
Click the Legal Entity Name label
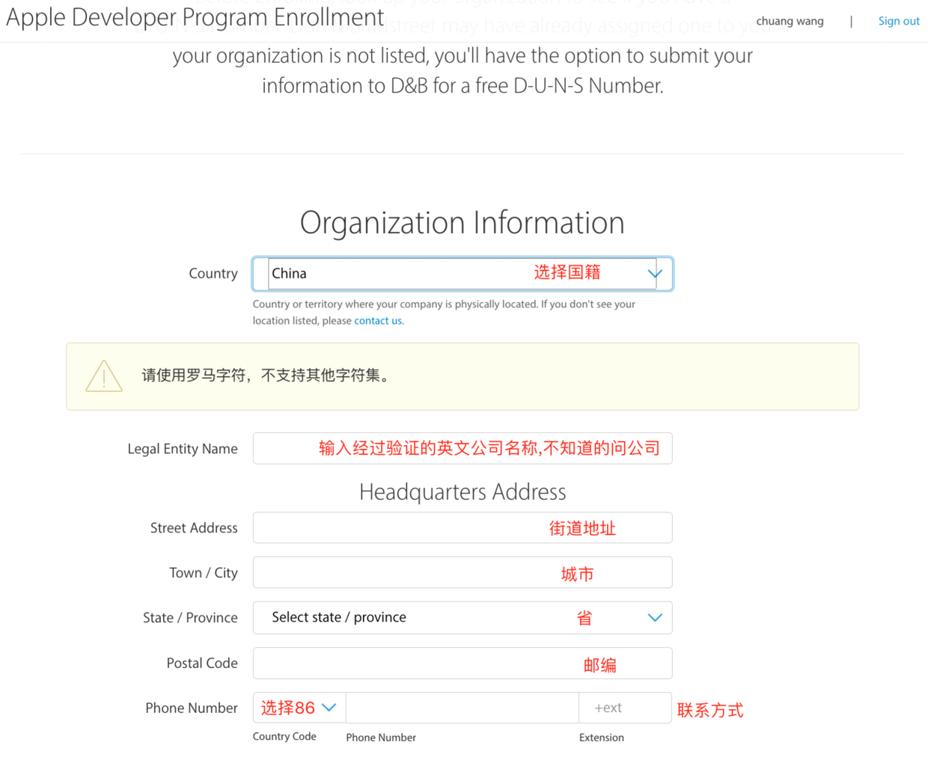[183, 449]
